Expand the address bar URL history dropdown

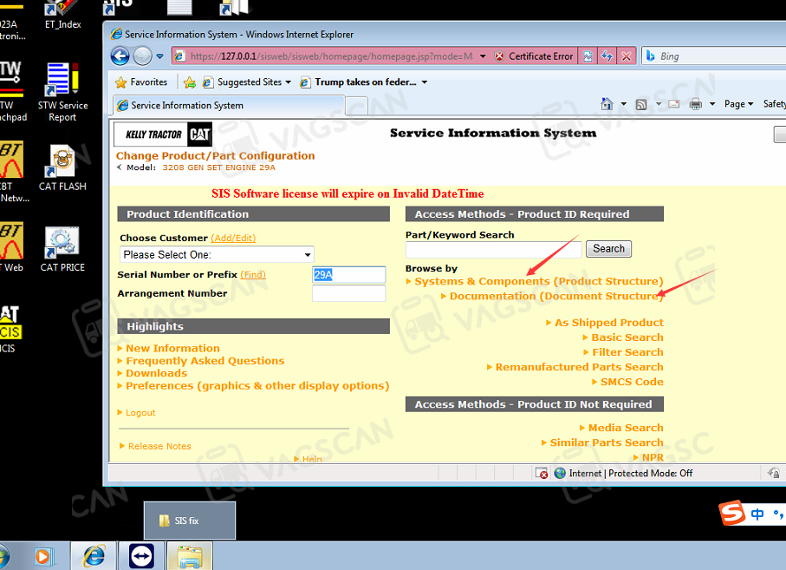[x=483, y=56]
